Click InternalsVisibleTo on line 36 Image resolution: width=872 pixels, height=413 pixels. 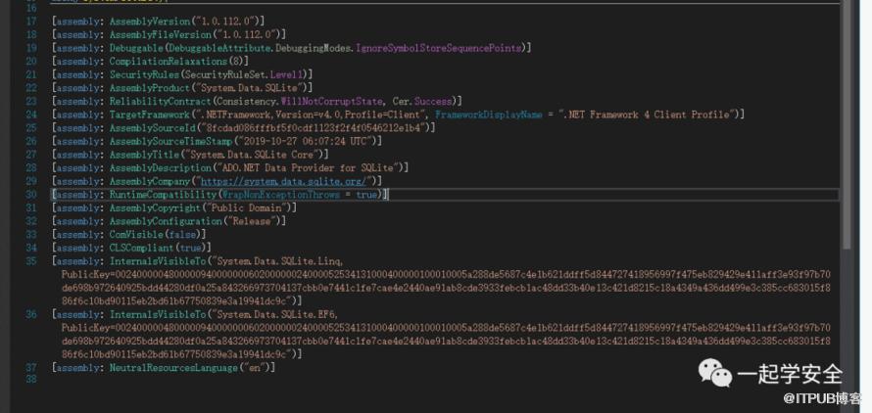click(x=158, y=314)
